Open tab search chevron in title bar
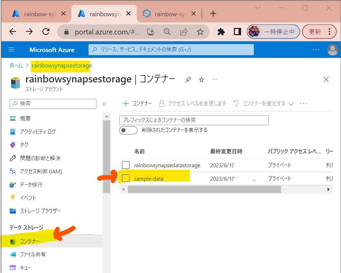This screenshot has height=273, width=341. coord(258,8)
